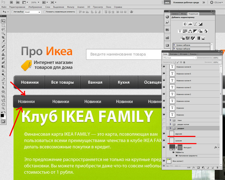This screenshot has height=180, width=225.
Task: Select the Brush tool
Action: point(3,50)
